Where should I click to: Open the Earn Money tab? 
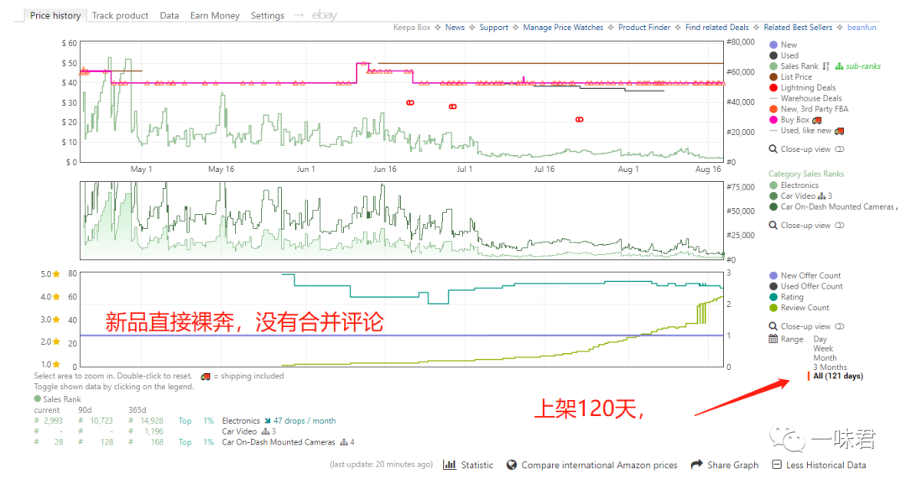coord(215,16)
